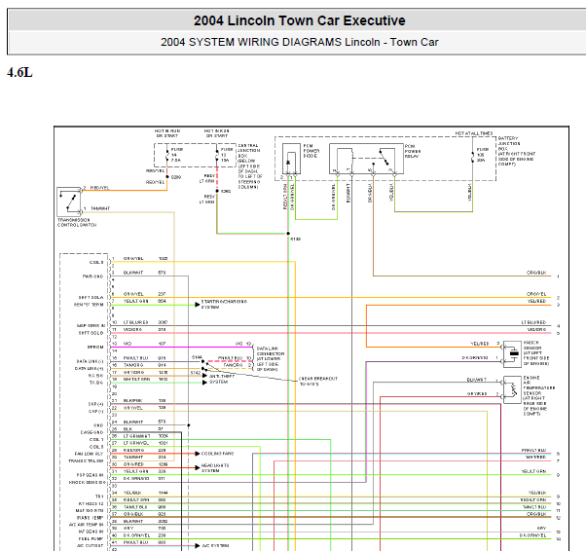Click the 'ENGINE AIR TEMPERATURE SENSOR' label

538,396
